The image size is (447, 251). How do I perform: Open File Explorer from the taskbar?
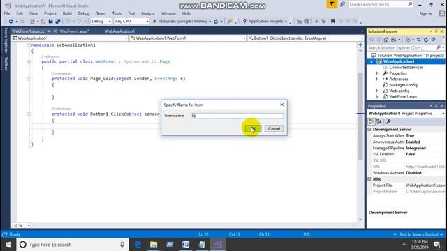tap(154, 245)
